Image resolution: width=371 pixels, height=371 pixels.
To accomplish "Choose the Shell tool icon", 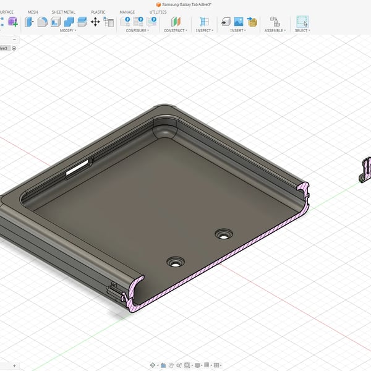I will pos(56,22).
